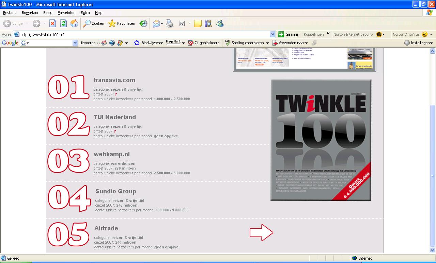Open back button history dropdown arrow

tap(27, 23)
